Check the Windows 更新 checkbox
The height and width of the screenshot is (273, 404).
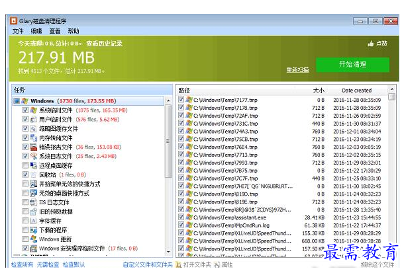pyautogui.click(x=25, y=239)
